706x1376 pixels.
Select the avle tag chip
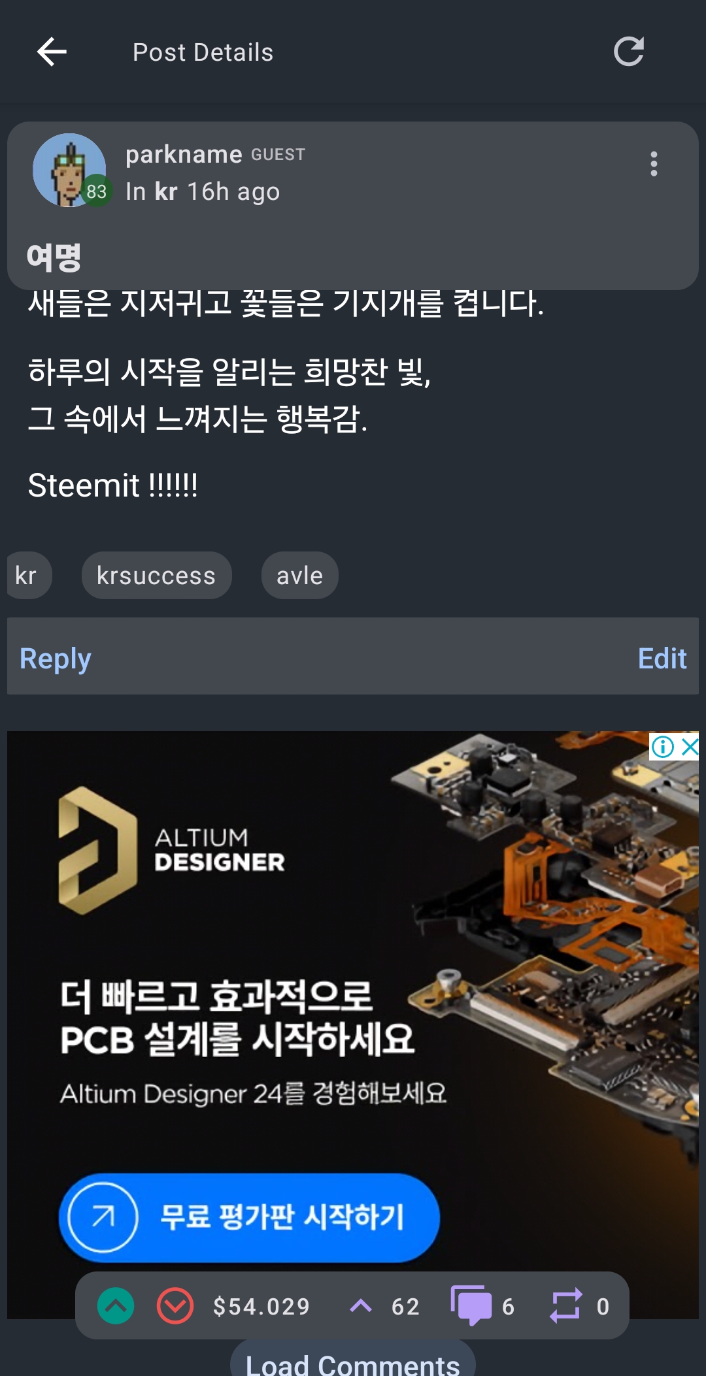coord(299,576)
